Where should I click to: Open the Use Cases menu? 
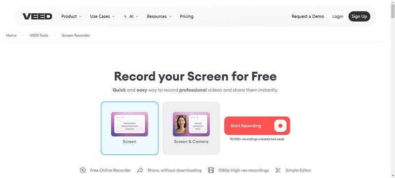(x=103, y=16)
